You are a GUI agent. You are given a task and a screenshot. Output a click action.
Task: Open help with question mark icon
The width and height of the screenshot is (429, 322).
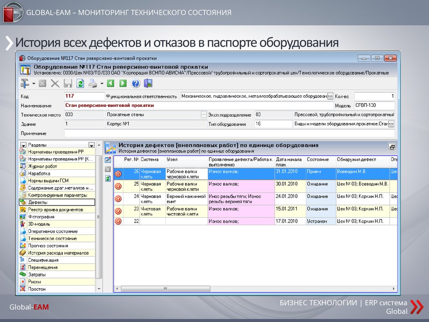point(136,83)
